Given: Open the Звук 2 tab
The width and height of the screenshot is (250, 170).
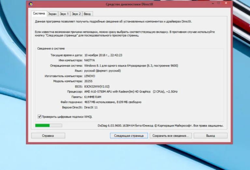Looking at the screenshot, I should click(x=76, y=14).
